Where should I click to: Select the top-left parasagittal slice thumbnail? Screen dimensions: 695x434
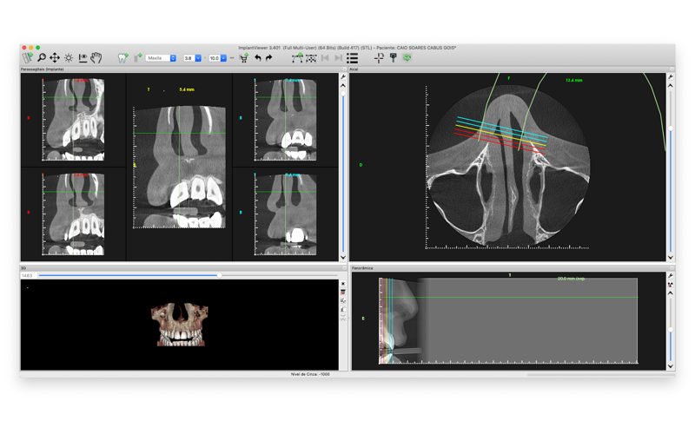click(x=73, y=120)
